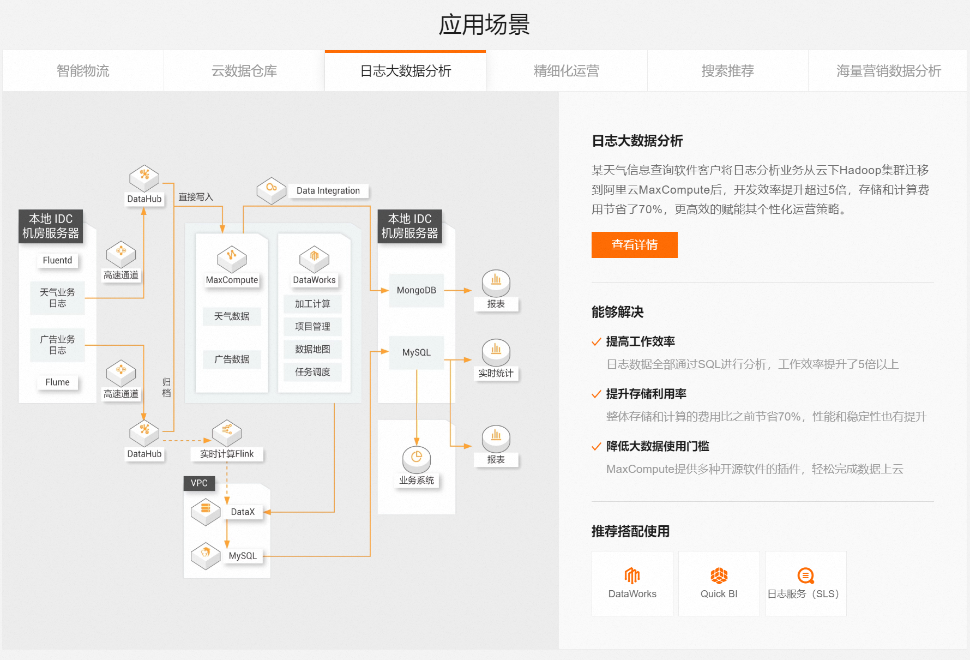Open the DataWorks product card label
This screenshot has width=970, height=660.
632,594
